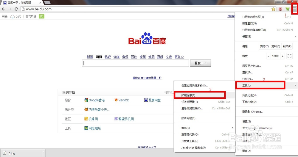298x157 pixels.
Task: Open the 新闻 link above search box
Action: click(90, 57)
